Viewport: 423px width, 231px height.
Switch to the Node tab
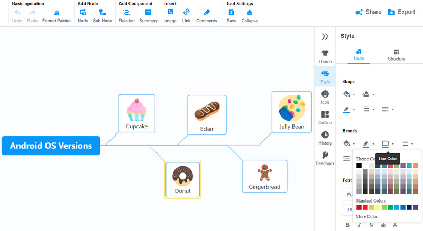click(358, 55)
